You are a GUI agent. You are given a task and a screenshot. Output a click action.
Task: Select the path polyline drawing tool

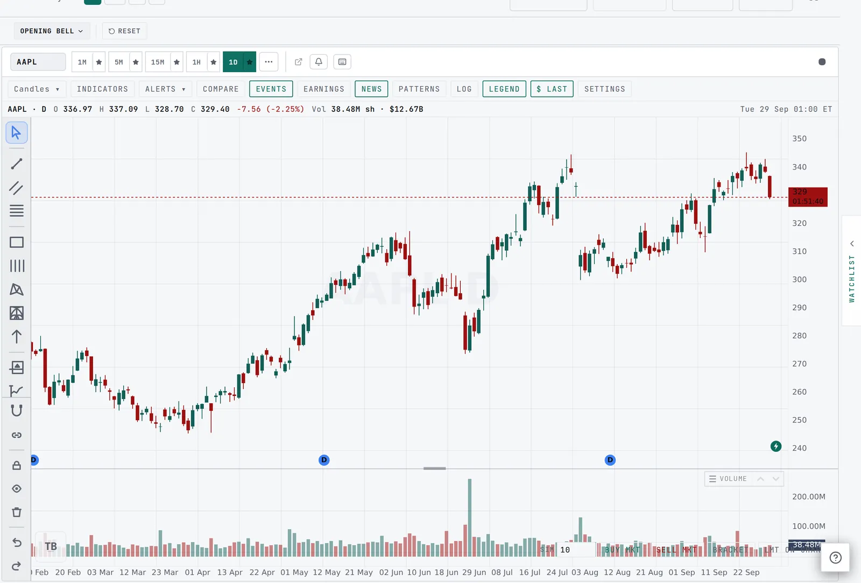pos(17,390)
